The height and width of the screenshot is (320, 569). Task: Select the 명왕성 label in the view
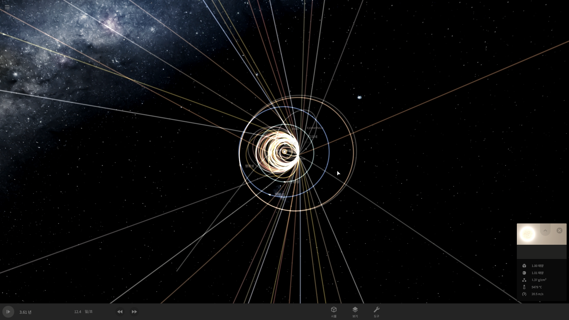pyautogui.click(x=250, y=166)
